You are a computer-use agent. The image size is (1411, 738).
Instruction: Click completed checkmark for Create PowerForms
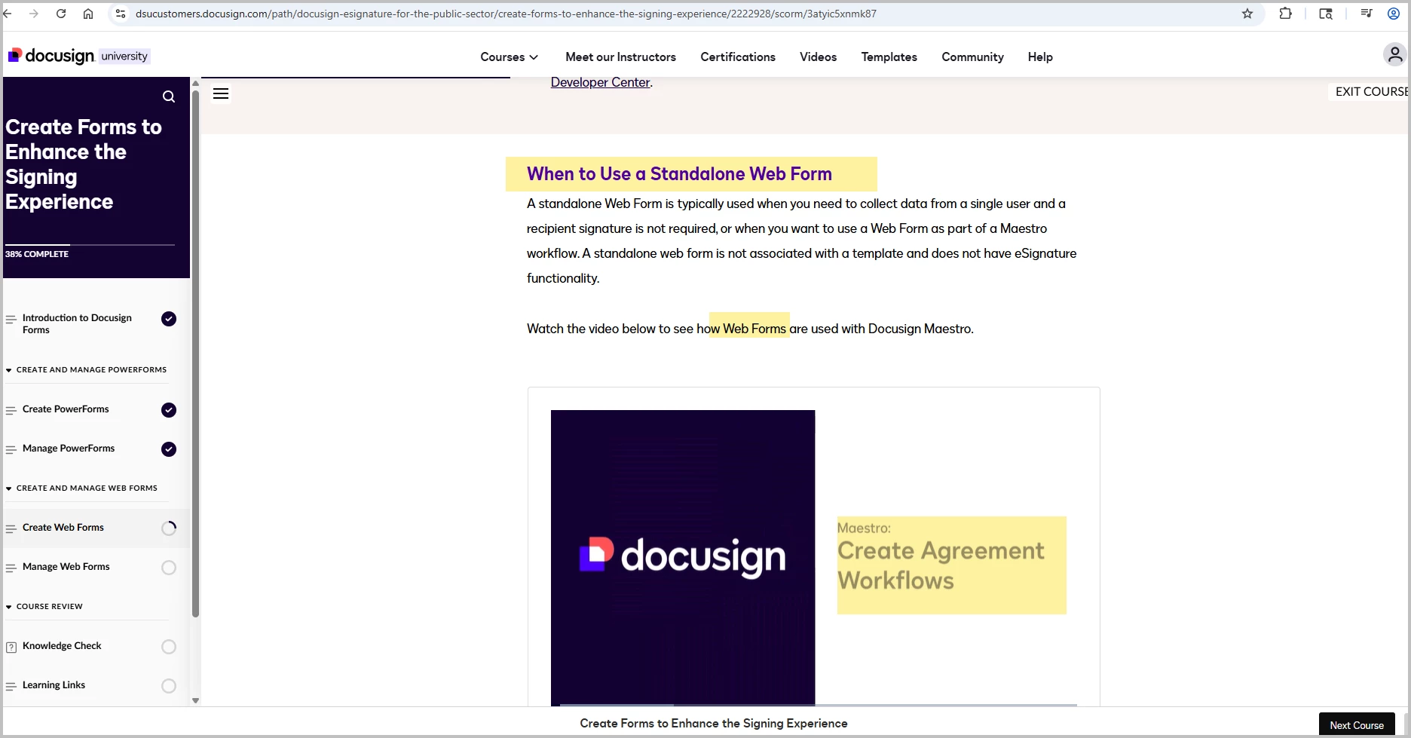tap(169, 410)
